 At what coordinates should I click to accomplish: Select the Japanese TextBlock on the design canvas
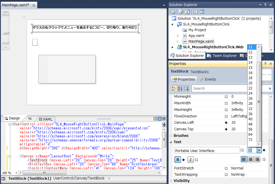pyautogui.click(x=85, y=29)
